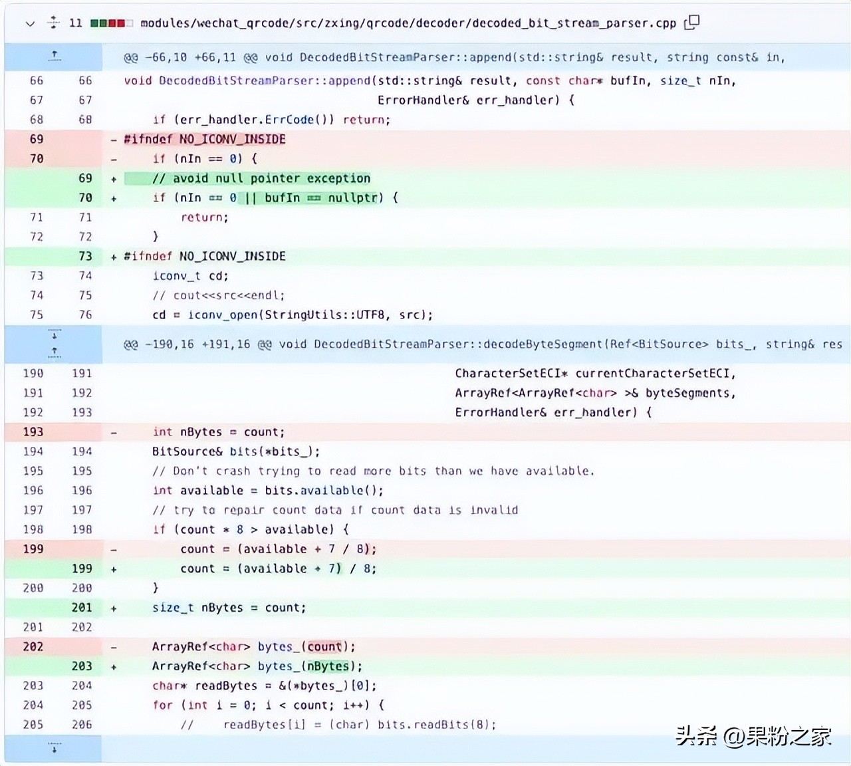Viewport: 851px width, 766px height.
Task: Click the line "if (count * 8 > available) {"
Action: pyautogui.click(x=251, y=530)
